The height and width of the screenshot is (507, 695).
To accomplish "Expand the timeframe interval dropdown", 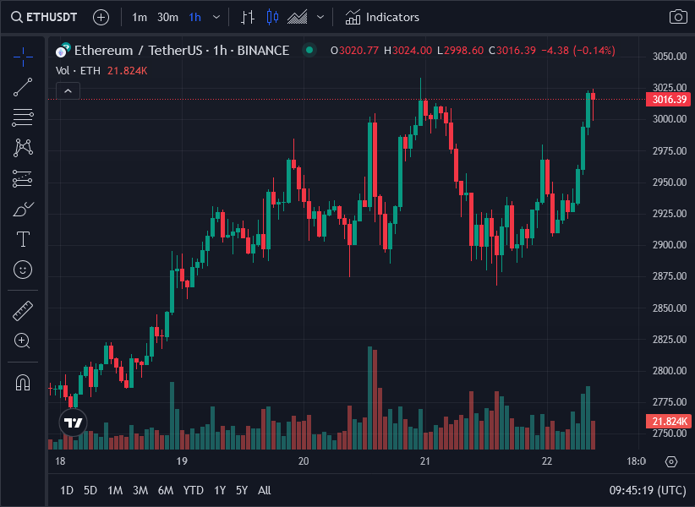I will (216, 17).
